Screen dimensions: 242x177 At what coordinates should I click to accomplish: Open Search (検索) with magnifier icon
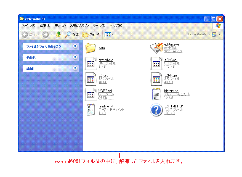72,35
